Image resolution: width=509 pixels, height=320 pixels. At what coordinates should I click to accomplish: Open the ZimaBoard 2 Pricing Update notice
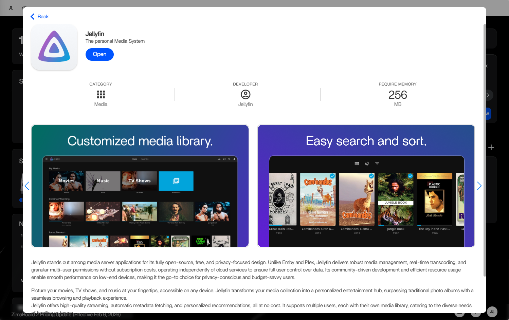click(x=66, y=315)
